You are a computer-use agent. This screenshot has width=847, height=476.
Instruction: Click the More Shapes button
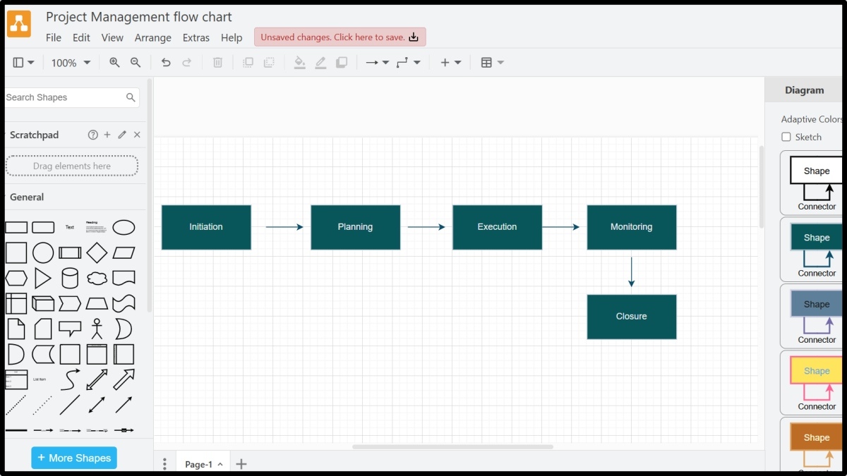tap(74, 458)
